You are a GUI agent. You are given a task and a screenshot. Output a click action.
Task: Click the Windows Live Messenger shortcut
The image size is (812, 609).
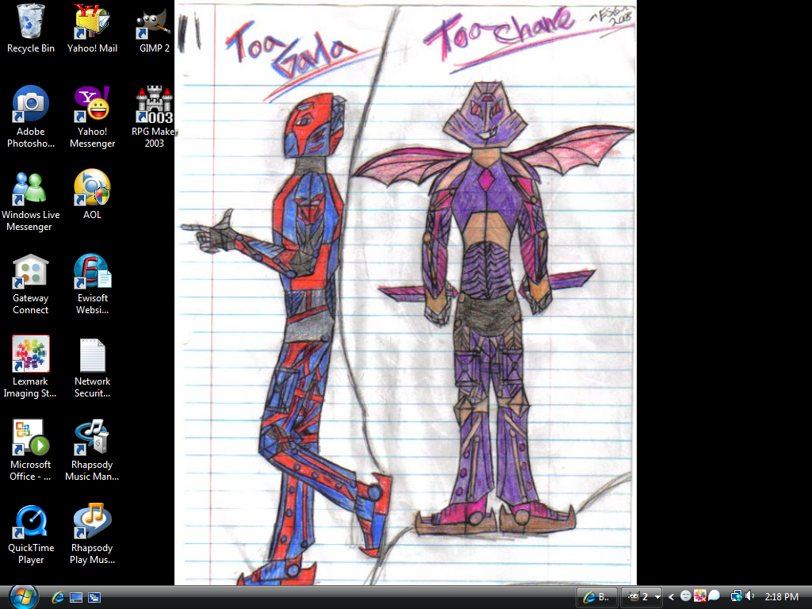pyautogui.click(x=31, y=189)
